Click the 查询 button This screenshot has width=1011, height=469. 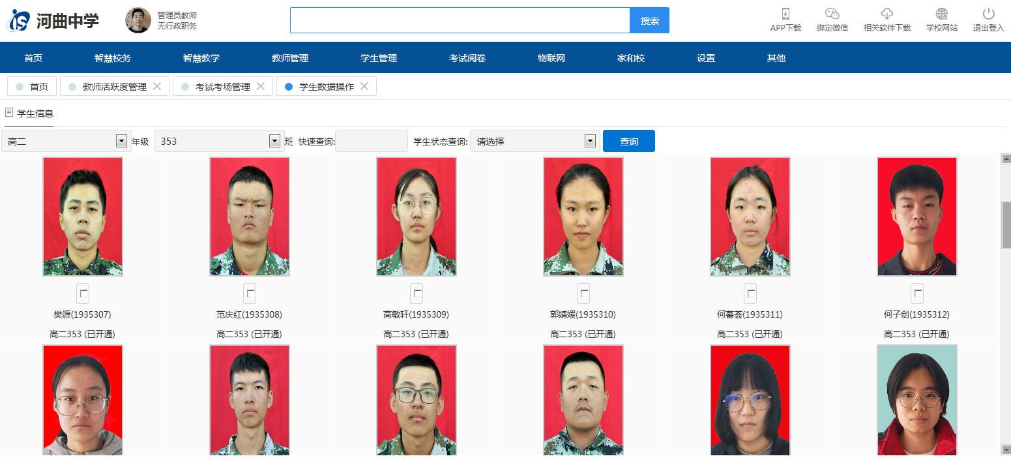[629, 141]
